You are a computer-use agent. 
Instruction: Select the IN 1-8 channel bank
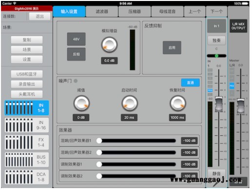tap(27, 108)
